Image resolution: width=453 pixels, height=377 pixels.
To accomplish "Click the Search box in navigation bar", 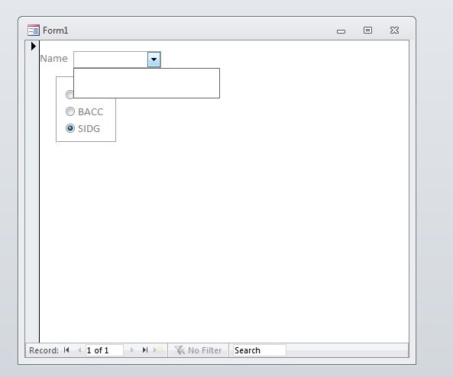I will (x=259, y=350).
